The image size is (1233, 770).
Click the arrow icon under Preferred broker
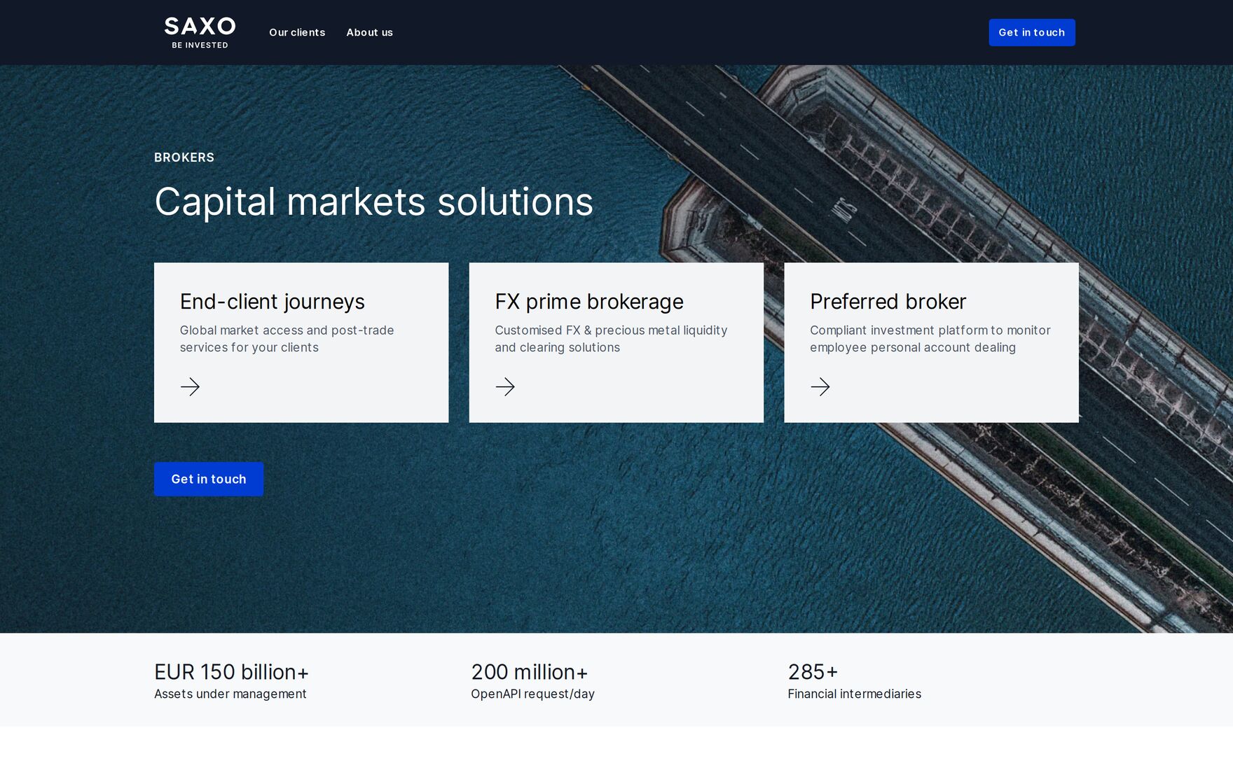[x=820, y=386]
